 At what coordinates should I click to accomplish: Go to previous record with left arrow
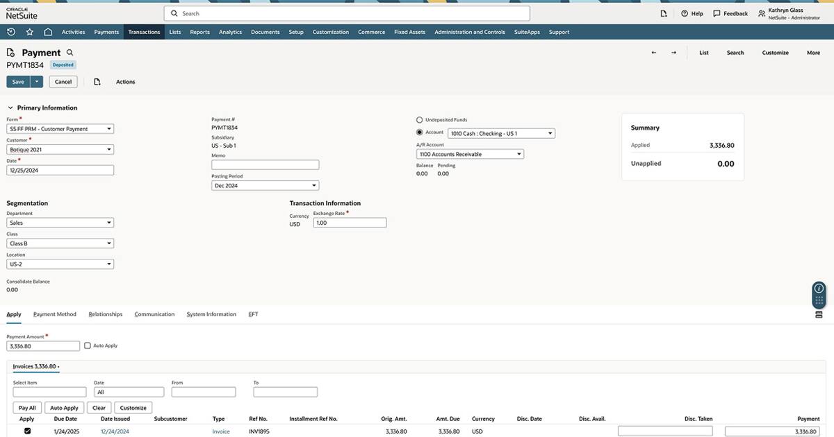pyautogui.click(x=653, y=53)
